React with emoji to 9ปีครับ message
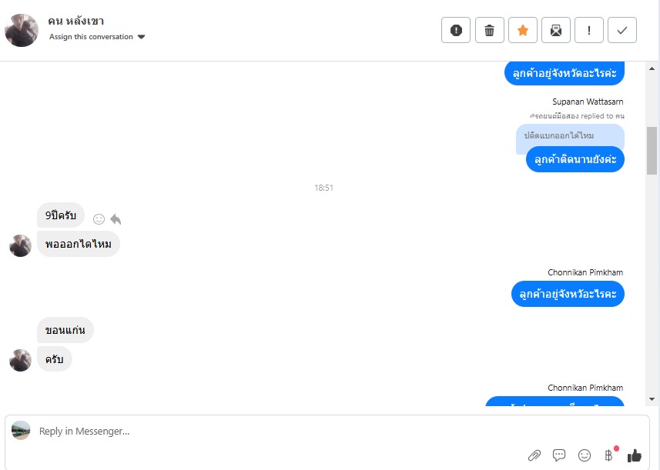The height and width of the screenshot is (470, 660). [x=99, y=219]
